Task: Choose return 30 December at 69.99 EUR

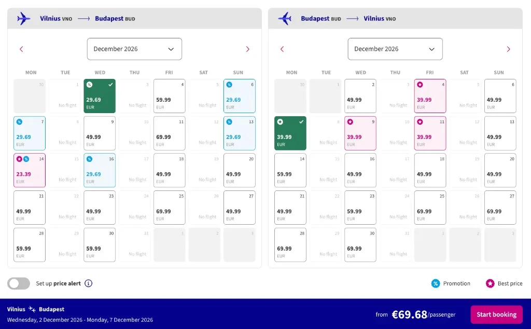Action: click(x=360, y=245)
